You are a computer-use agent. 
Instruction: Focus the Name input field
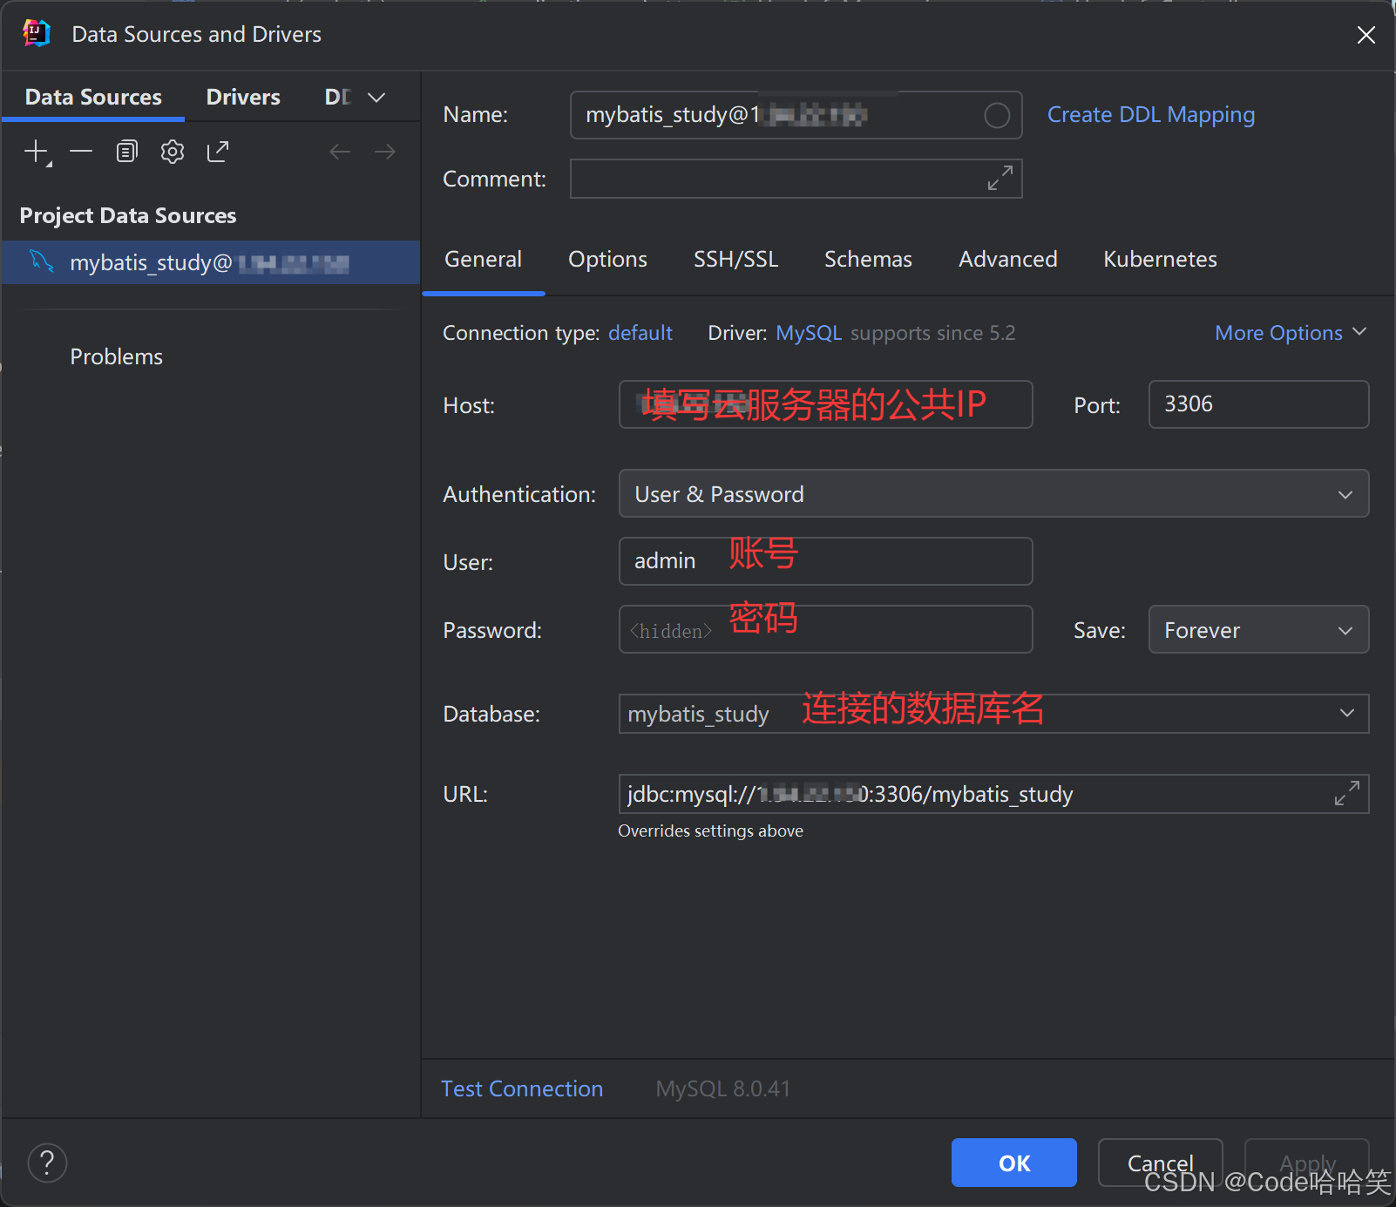point(796,115)
